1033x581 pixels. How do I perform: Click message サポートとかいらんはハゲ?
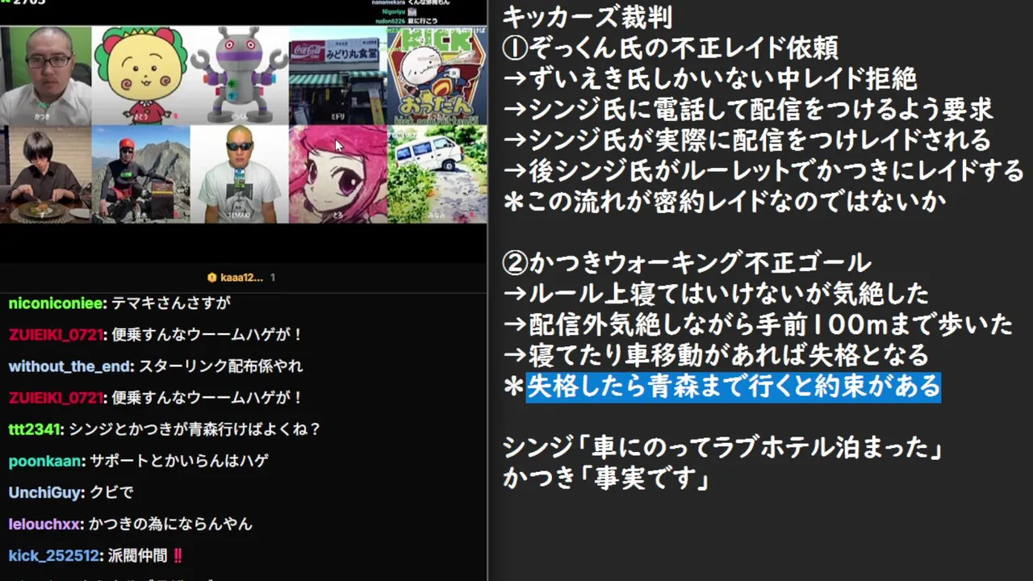pyautogui.click(x=179, y=461)
